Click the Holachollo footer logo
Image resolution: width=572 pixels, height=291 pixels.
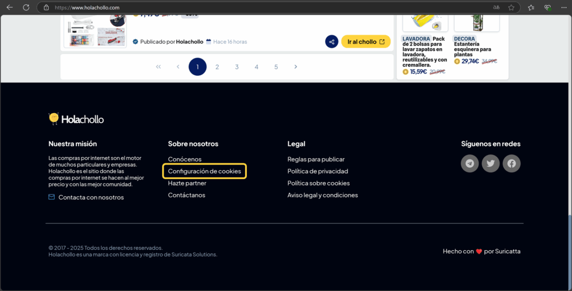[x=76, y=119]
